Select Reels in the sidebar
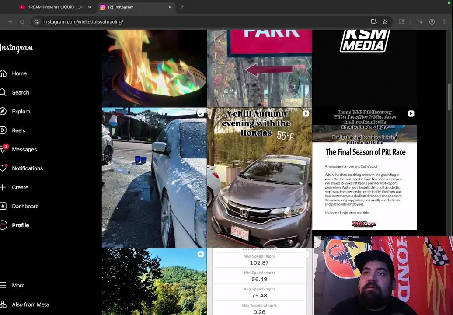The height and width of the screenshot is (315, 453). 19,130
